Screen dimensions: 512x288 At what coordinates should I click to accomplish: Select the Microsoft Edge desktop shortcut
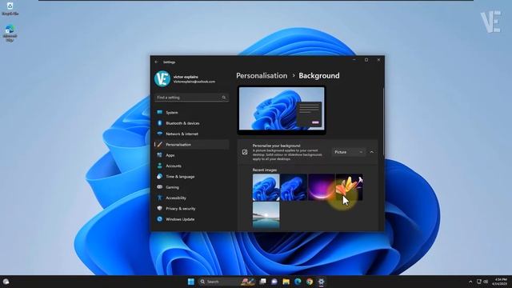[x=10, y=33]
